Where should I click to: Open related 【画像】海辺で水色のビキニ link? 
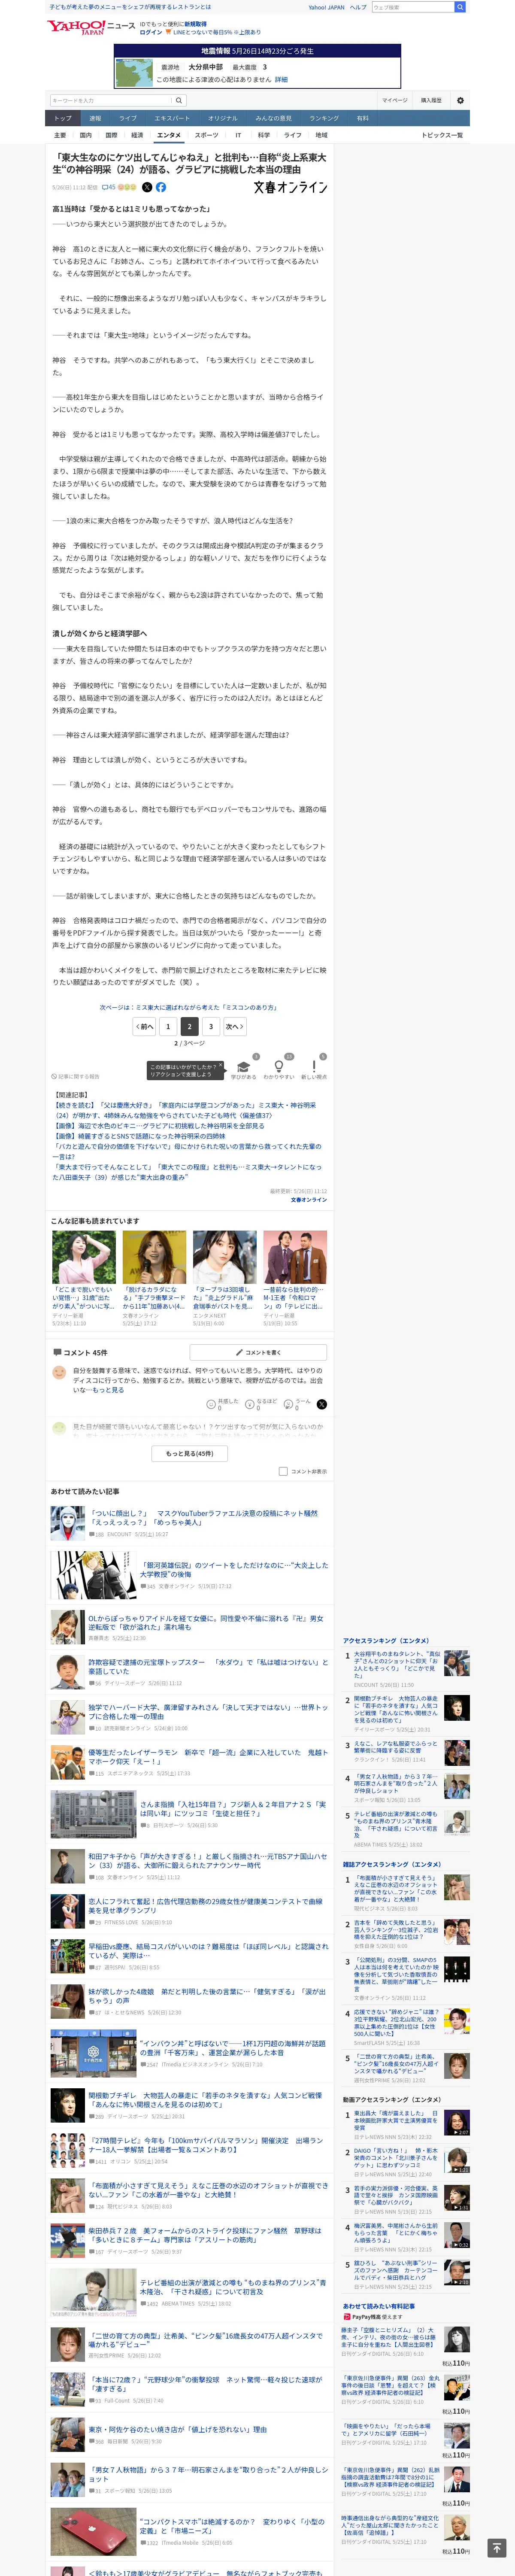point(159,1126)
